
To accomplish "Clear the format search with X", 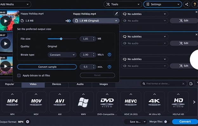I will point(183,83).
